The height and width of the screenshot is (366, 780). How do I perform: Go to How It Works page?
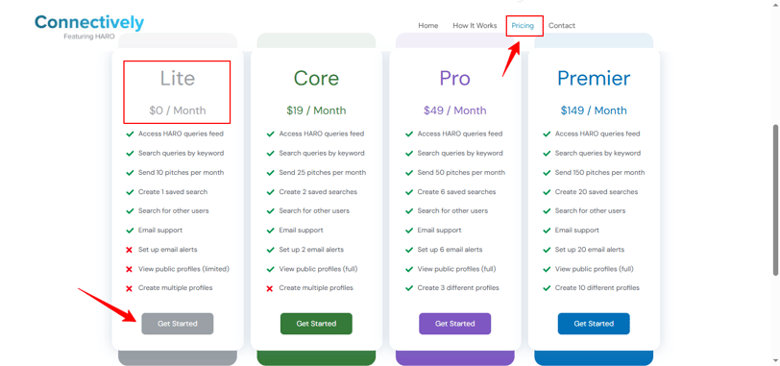[475, 25]
